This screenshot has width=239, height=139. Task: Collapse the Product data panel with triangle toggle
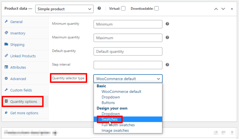click(232, 9)
